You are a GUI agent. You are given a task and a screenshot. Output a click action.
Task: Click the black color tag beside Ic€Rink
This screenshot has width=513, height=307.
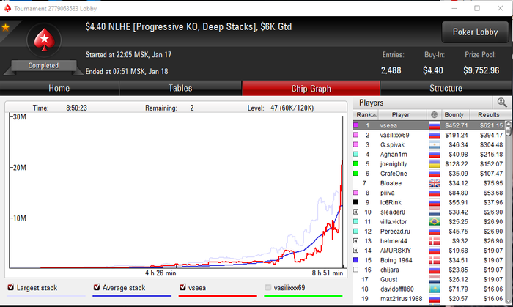tap(355, 202)
